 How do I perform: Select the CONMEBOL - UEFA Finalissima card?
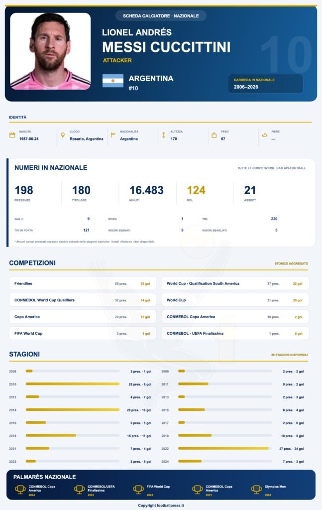tap(235, 333)
